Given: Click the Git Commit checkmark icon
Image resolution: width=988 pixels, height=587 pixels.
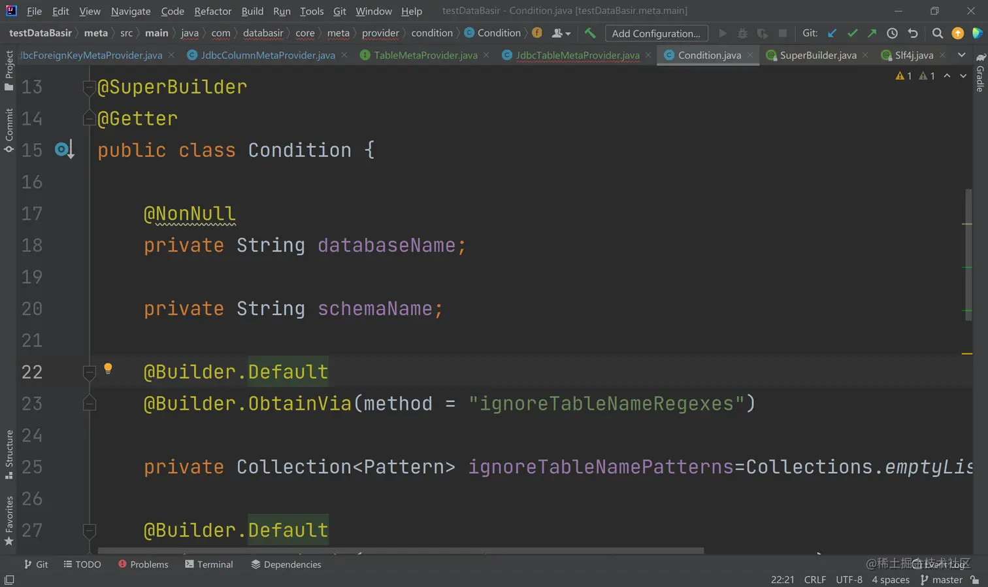Looking at the screenshot, I should 852,33.
